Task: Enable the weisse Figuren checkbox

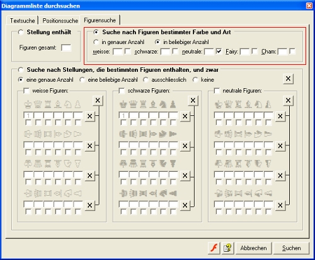Action: pos(26,91)
